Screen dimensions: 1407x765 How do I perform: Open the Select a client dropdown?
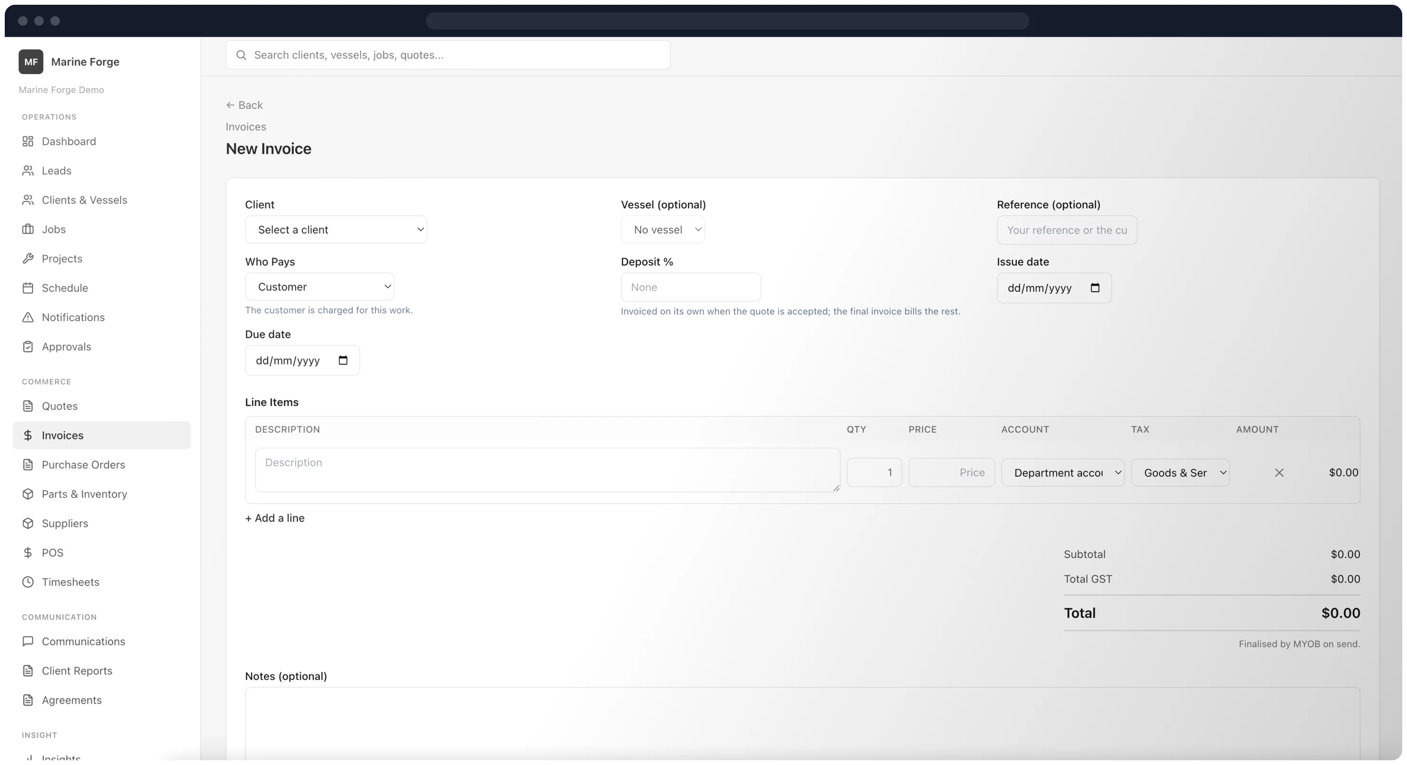tap(336, 230)
